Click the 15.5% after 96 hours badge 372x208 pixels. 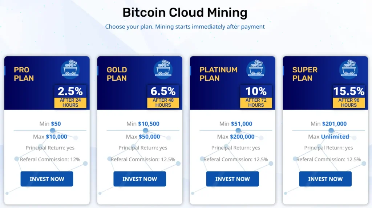pos(349,97)
